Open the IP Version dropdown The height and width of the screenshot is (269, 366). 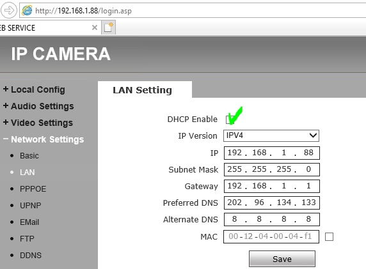(271, 135)
